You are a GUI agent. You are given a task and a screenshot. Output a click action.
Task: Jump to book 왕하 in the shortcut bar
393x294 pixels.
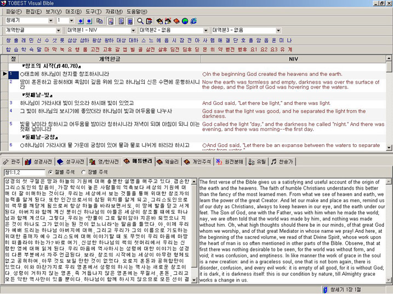pyautogui.click(x=109, y=40)
